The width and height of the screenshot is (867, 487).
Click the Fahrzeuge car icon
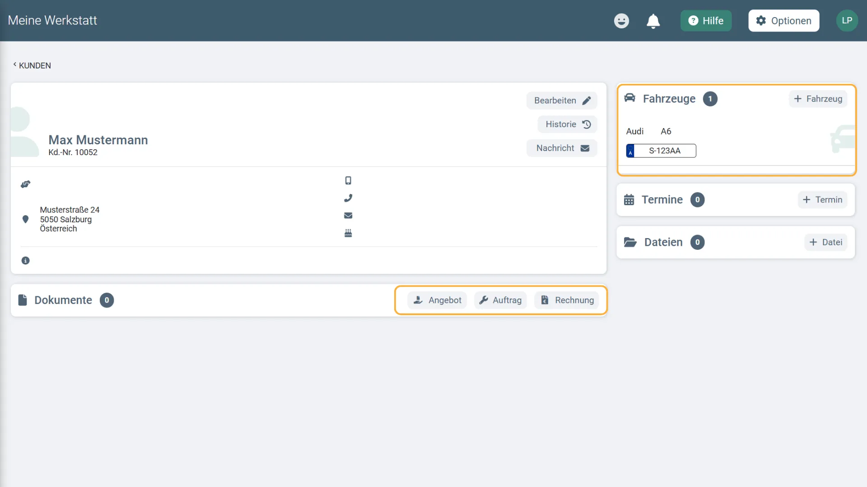[x=629, y=98]
